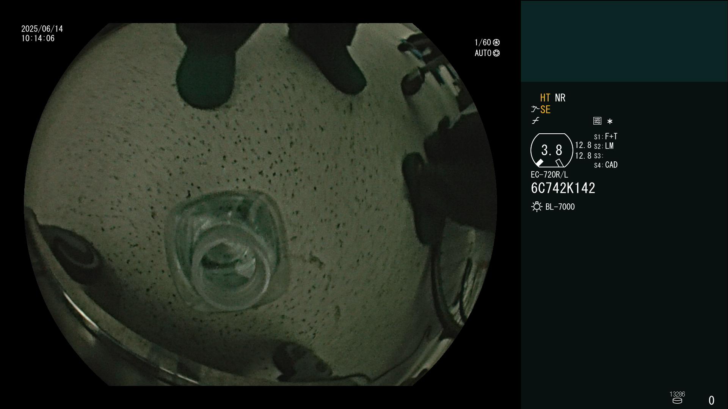This screenshot has width=728, height=409.
Task: Click the BL-7000 light source label
Action: [560, 207]
